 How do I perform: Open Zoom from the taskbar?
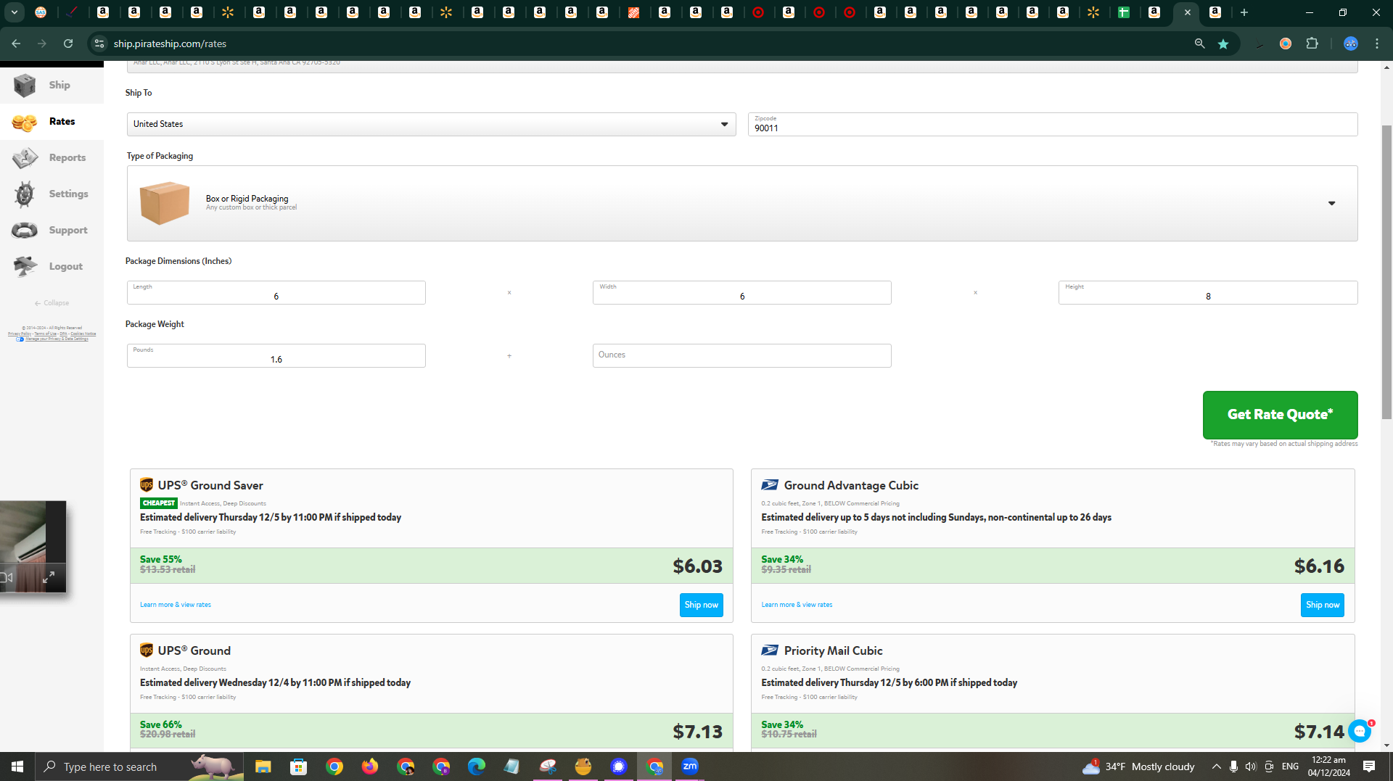[x=690, y=766]
